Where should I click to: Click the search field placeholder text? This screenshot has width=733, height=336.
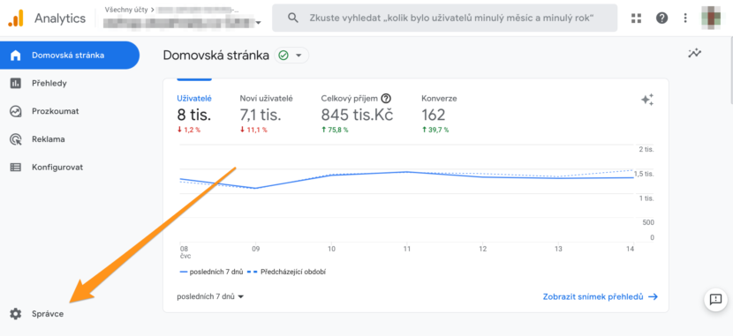(451, 19)
